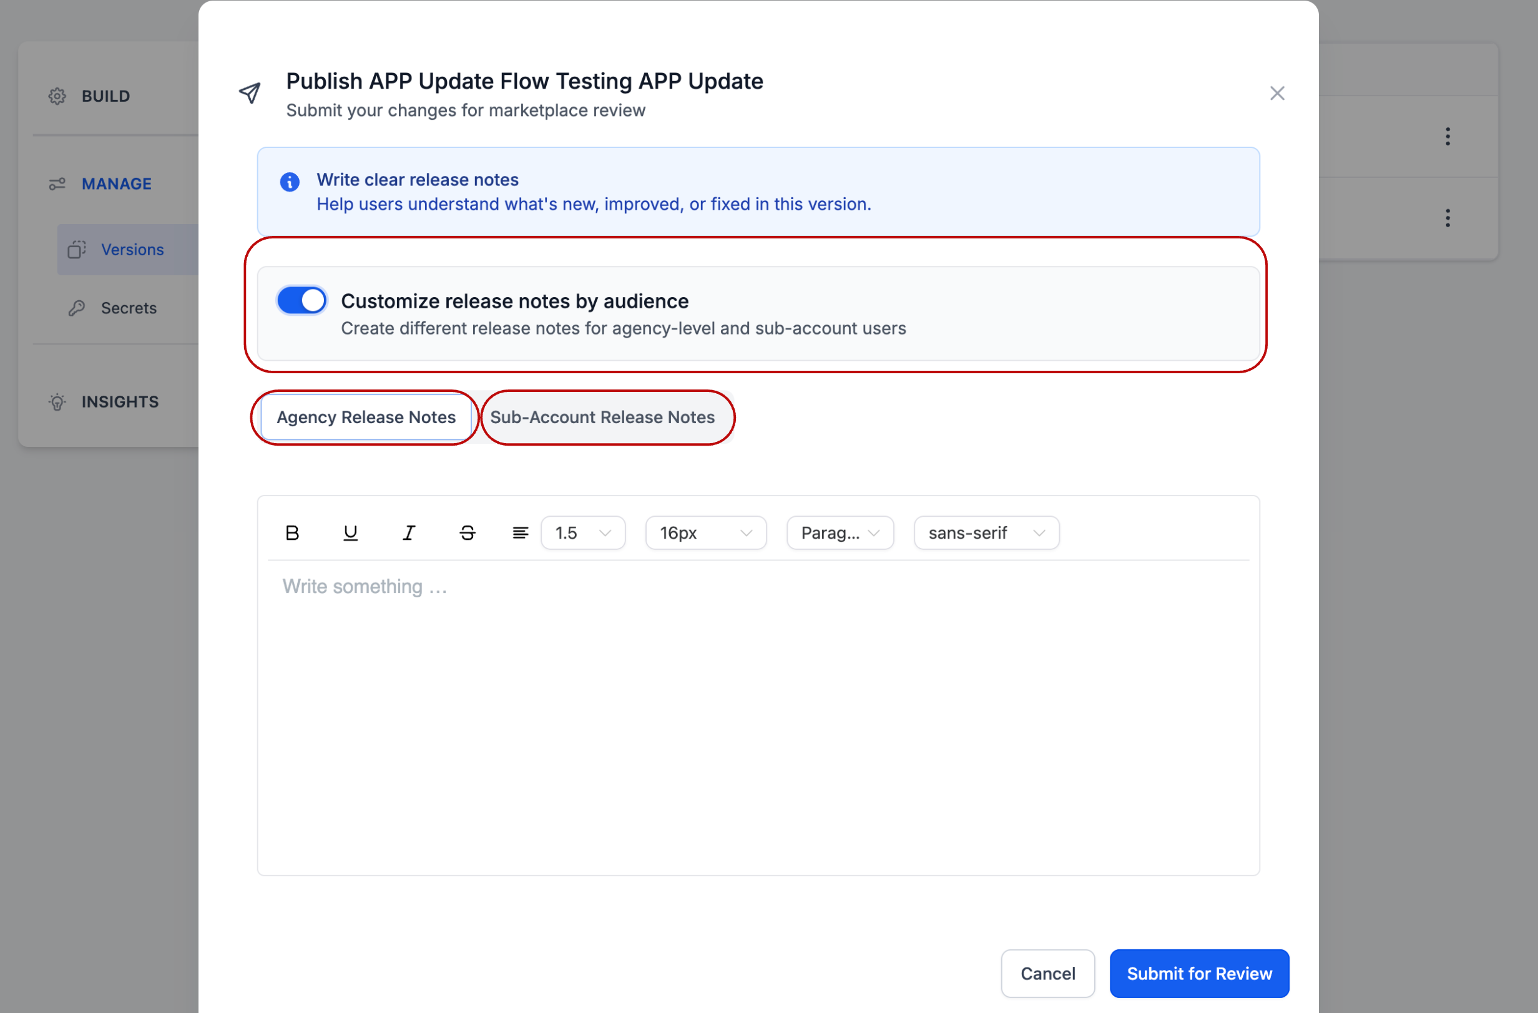Apply underline formatting in editor toolbar
Image resolution: width=1538 pixels, height=1013 pixels.
tap(350, 533)
